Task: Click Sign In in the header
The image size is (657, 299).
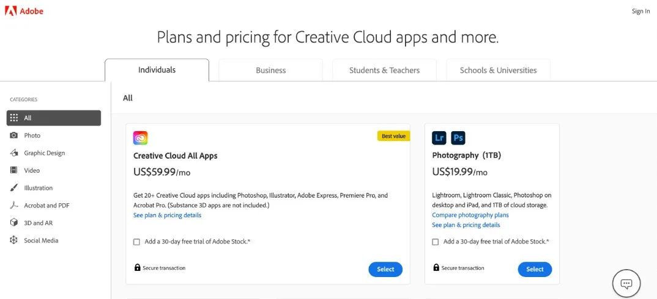Action: (640, 11)
